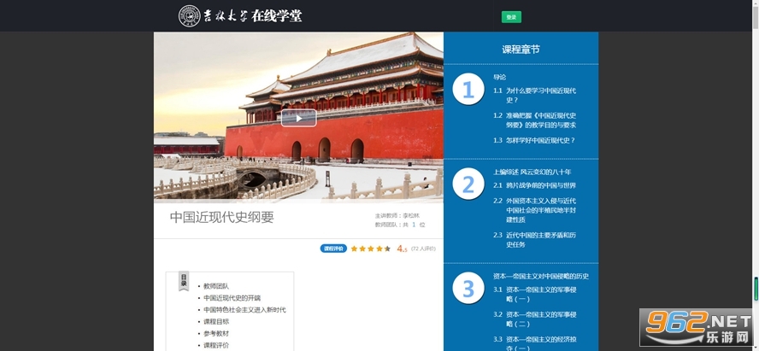Open lesson 3.1 资本一帝国主义的军事侵略（一）
This screenshot has height=351, width=759.
click(x=535, y=295)
